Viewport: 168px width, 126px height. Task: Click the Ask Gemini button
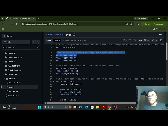coord(141,18)
